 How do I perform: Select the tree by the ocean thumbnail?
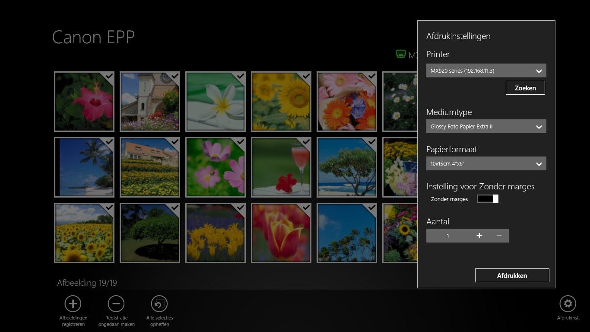347,167
